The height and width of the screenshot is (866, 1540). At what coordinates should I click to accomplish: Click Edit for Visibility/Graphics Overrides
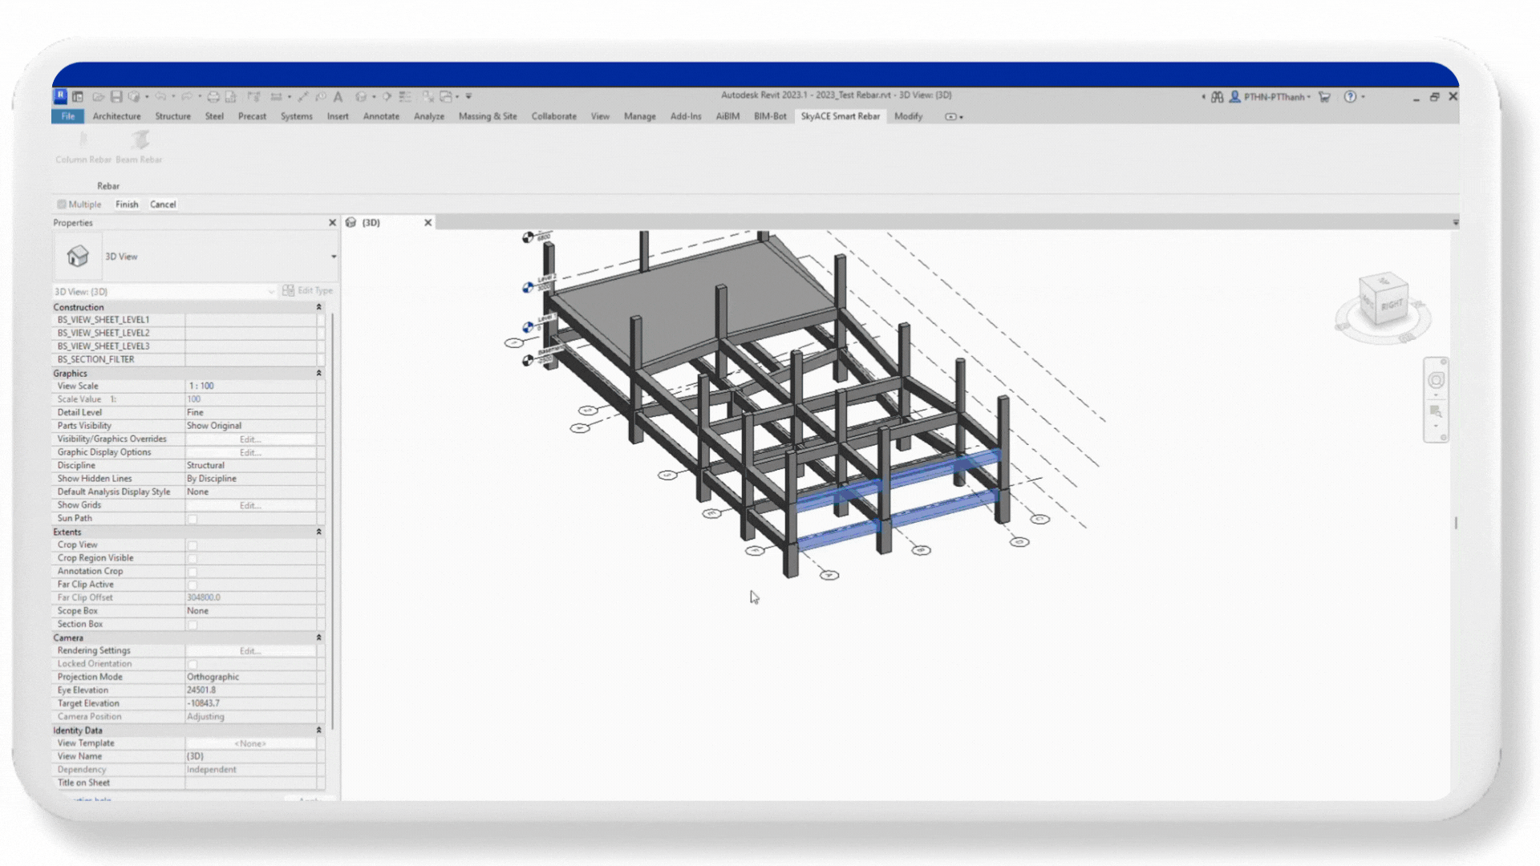click(250, 439)
